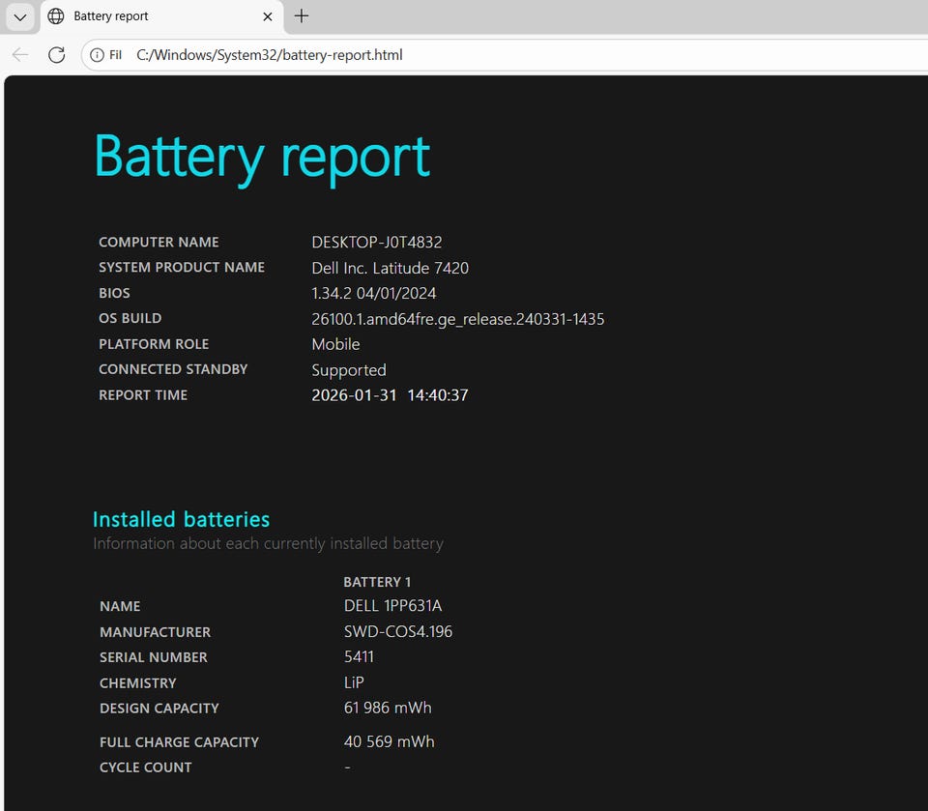
Task: Click the BATTERY 1 column header
Action: click(377, 582)
